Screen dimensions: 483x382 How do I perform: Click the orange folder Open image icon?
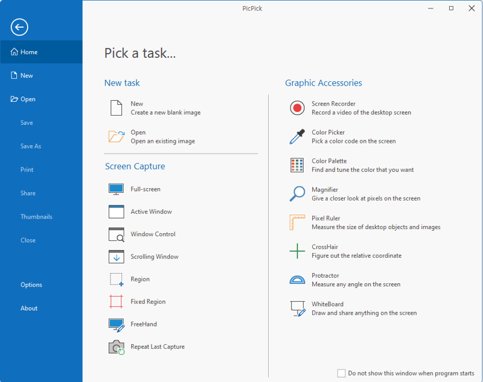(x=117, y=136)
